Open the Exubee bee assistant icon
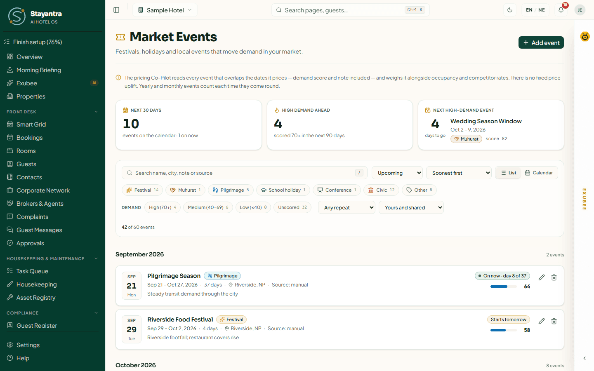This screenshot has height=371, width=594. click(x=585, y=37)
